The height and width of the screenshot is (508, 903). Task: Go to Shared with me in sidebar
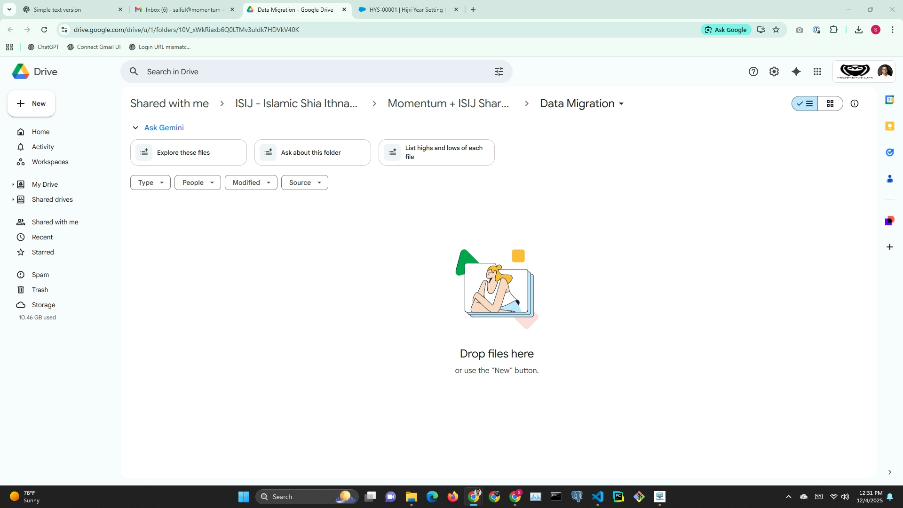pyautogui.click(x=55, y=222)
